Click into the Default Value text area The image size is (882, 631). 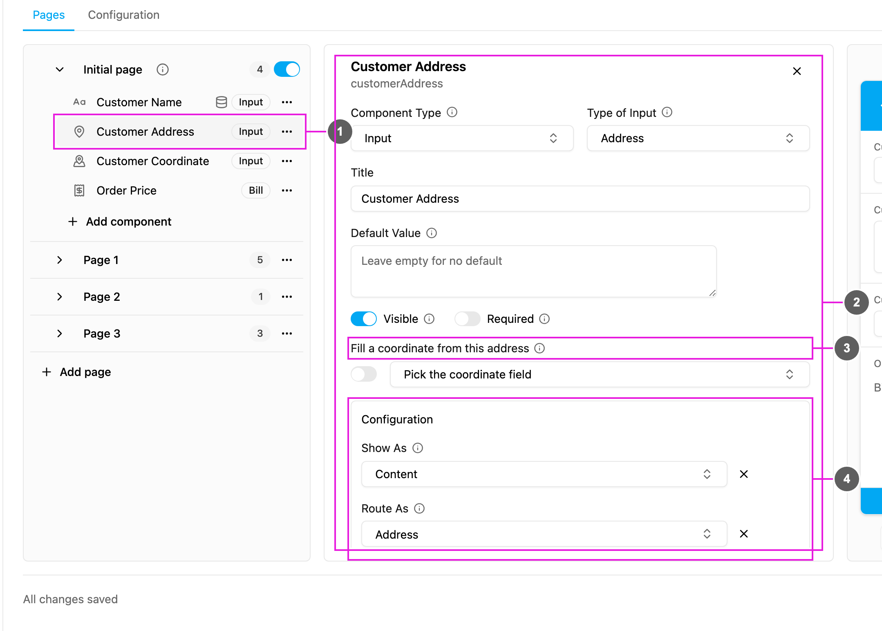pyautogui.click(x=534, y=271)
